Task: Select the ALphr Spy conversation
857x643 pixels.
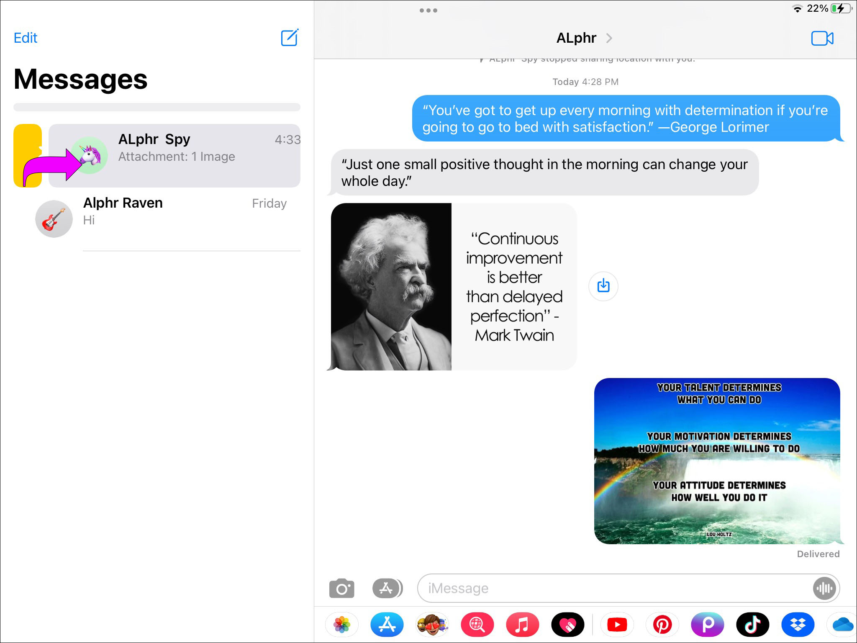Action: point(174,155)
